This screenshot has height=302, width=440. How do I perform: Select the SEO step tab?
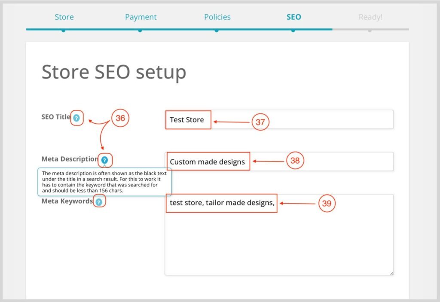(x=293, y=17)
